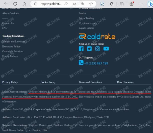153x133 pixels.
Task: Click the registration number 26612 BC 2022
Action: pos(69,97)
